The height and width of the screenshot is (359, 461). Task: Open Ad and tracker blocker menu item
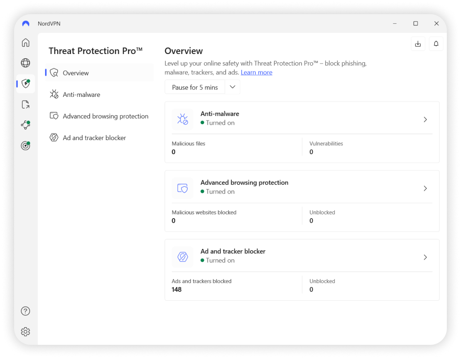point(94,138)
